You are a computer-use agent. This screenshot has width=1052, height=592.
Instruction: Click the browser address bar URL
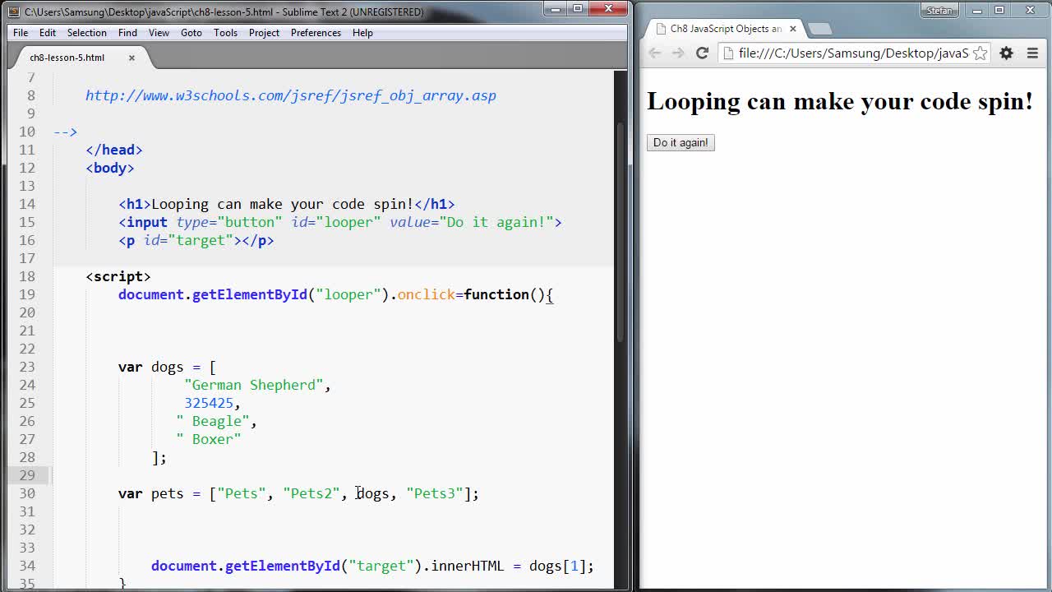click(853, 53)
